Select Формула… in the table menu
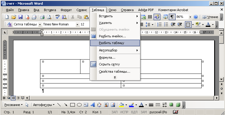The image size is (225, 115). click(115, 57)
